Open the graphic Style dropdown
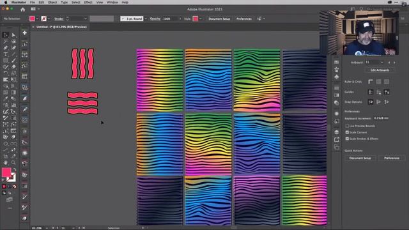Viewport: 409px width, 230px height. pyautogui.click(x=200, y=19)
